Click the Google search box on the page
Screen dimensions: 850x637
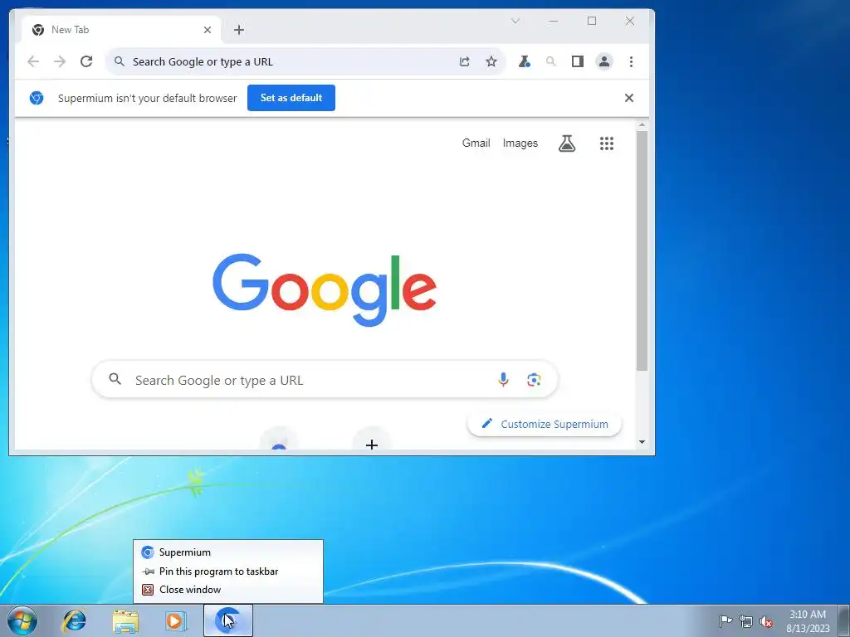(x=325, y=380)
